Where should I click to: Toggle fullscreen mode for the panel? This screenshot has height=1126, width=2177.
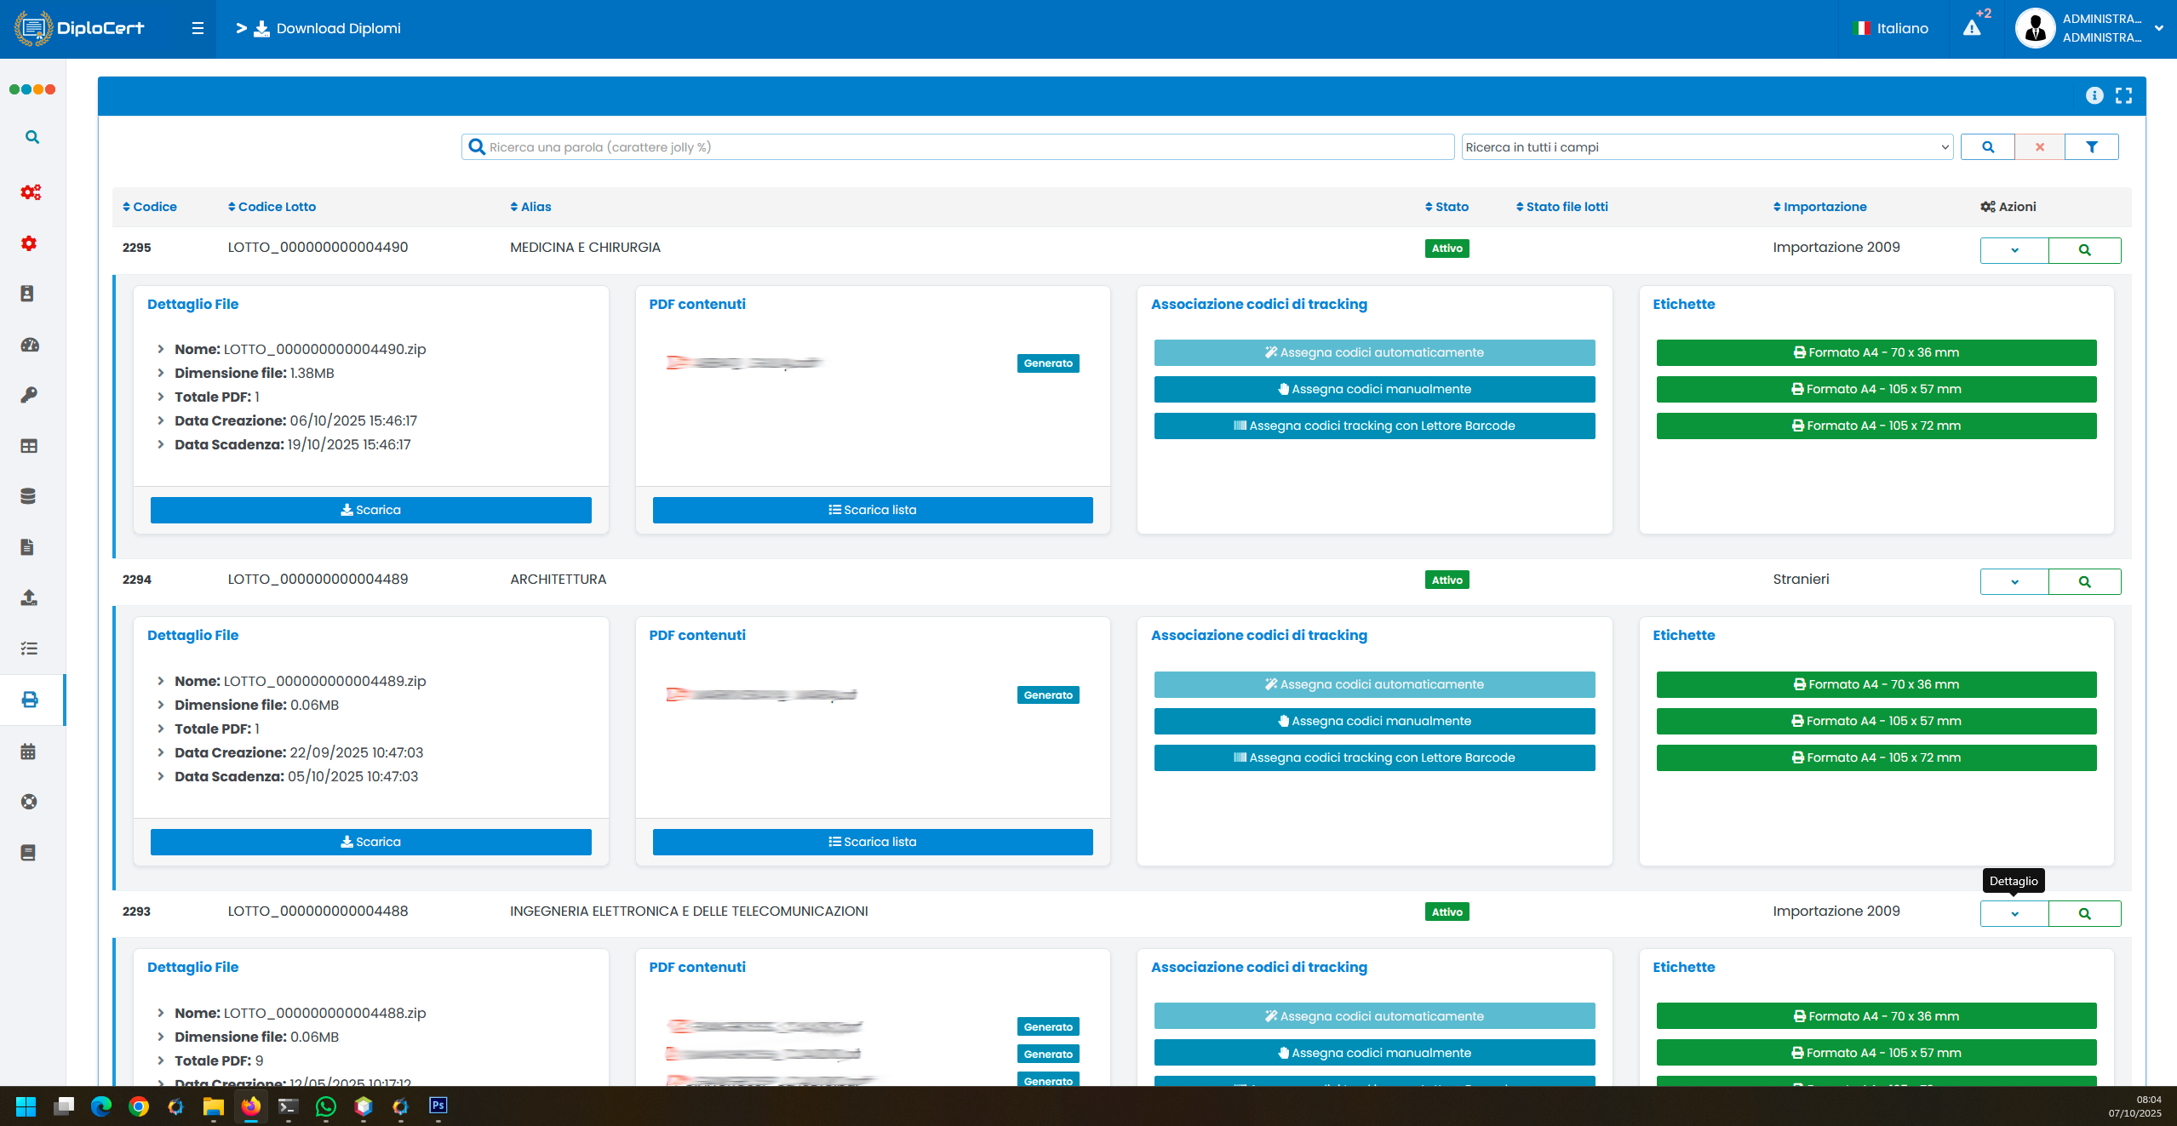[x=2124, y=96]
